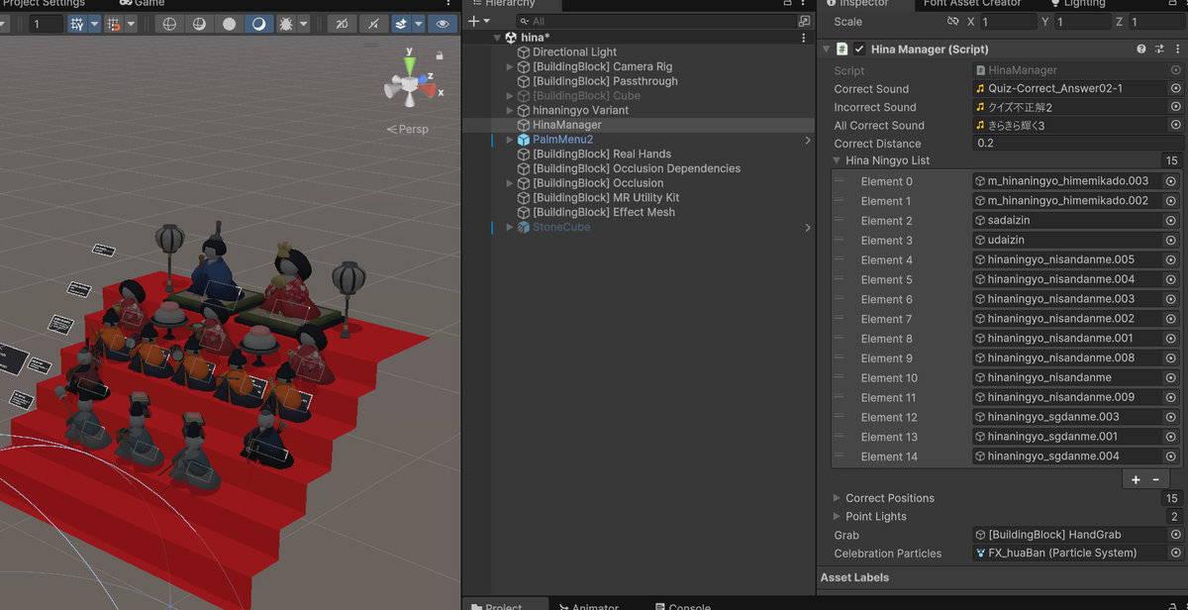Image resolution: width=1188 pixels, height=610 pixels.
Task: Open Hina Manager help reference icon
Action: [1141, 49]
